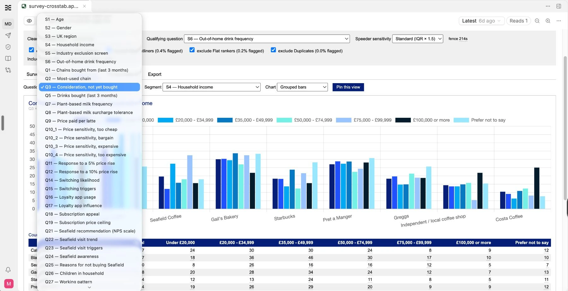Click the Prefer not to say legend swatch

point(461,120)
